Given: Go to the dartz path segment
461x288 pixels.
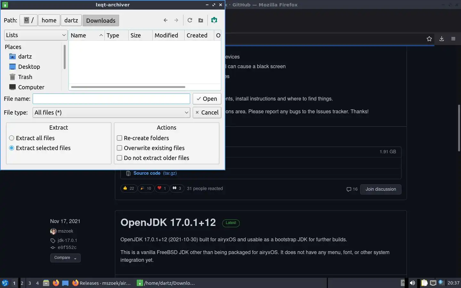Looking at the screenshot, I should pyautogui.click(x=71, y=20).
